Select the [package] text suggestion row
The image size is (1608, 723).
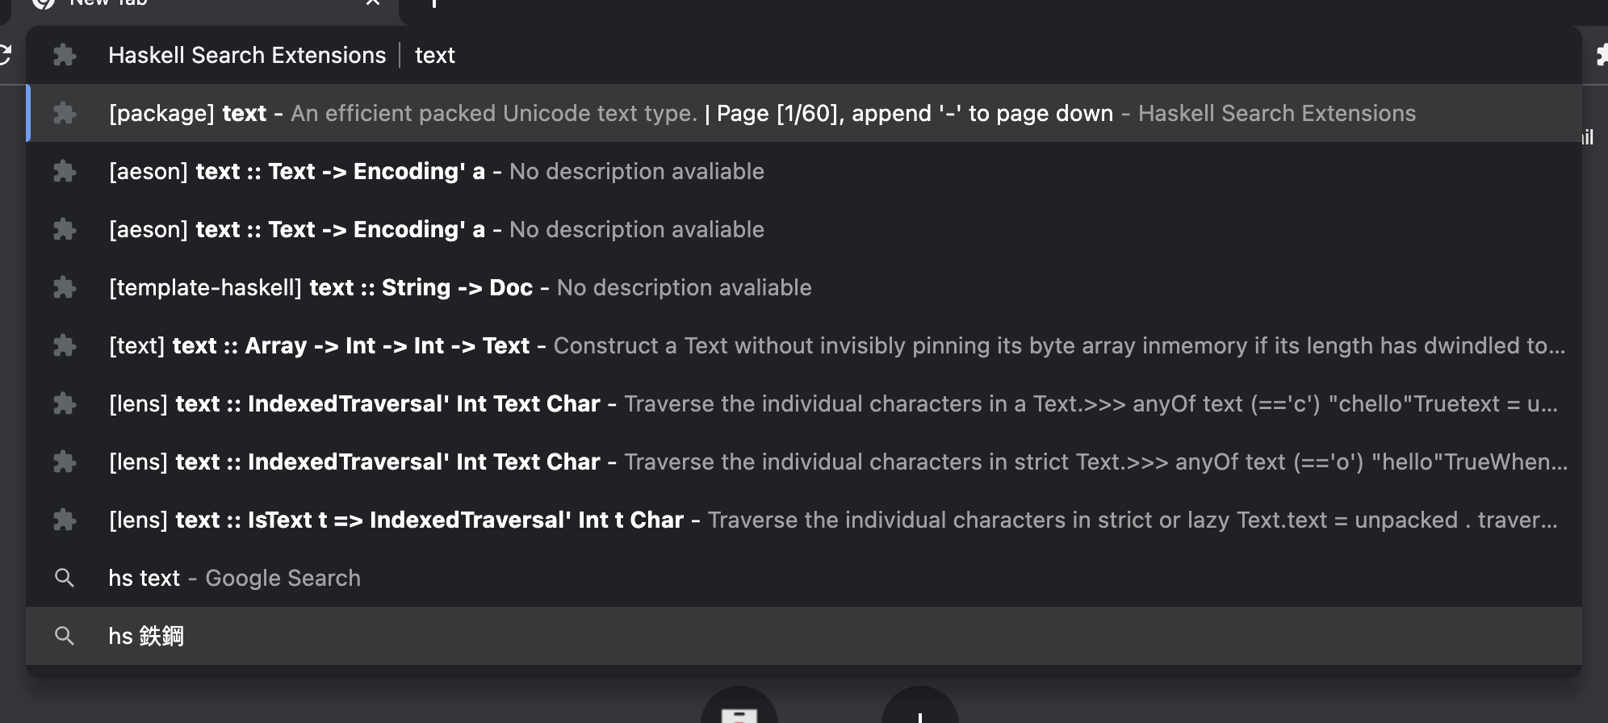[x=804, y=113]
